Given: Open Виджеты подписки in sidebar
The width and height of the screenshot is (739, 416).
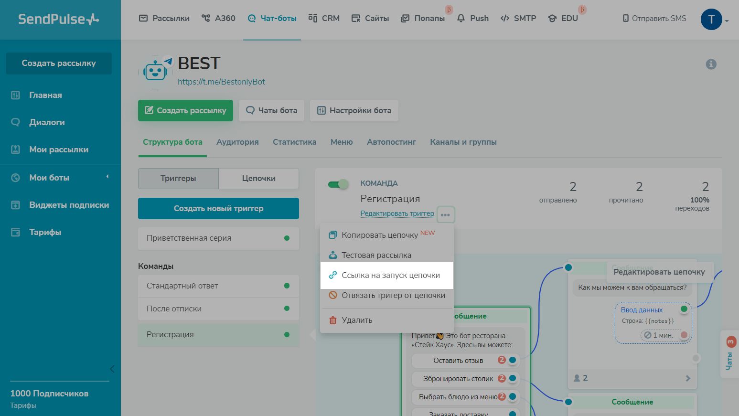Looking at the screenshot, I should (69, 205).
